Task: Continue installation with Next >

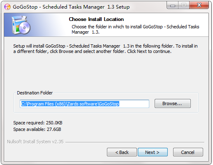Action: [x=153, y=152]
